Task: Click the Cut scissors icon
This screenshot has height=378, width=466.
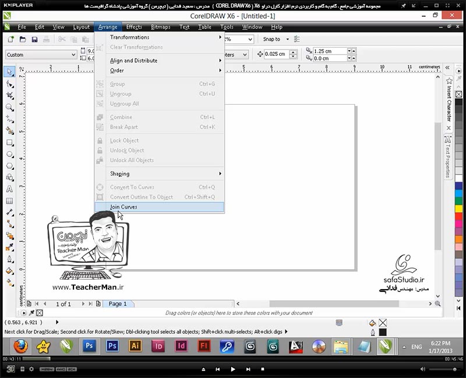Action: (62, 39)
